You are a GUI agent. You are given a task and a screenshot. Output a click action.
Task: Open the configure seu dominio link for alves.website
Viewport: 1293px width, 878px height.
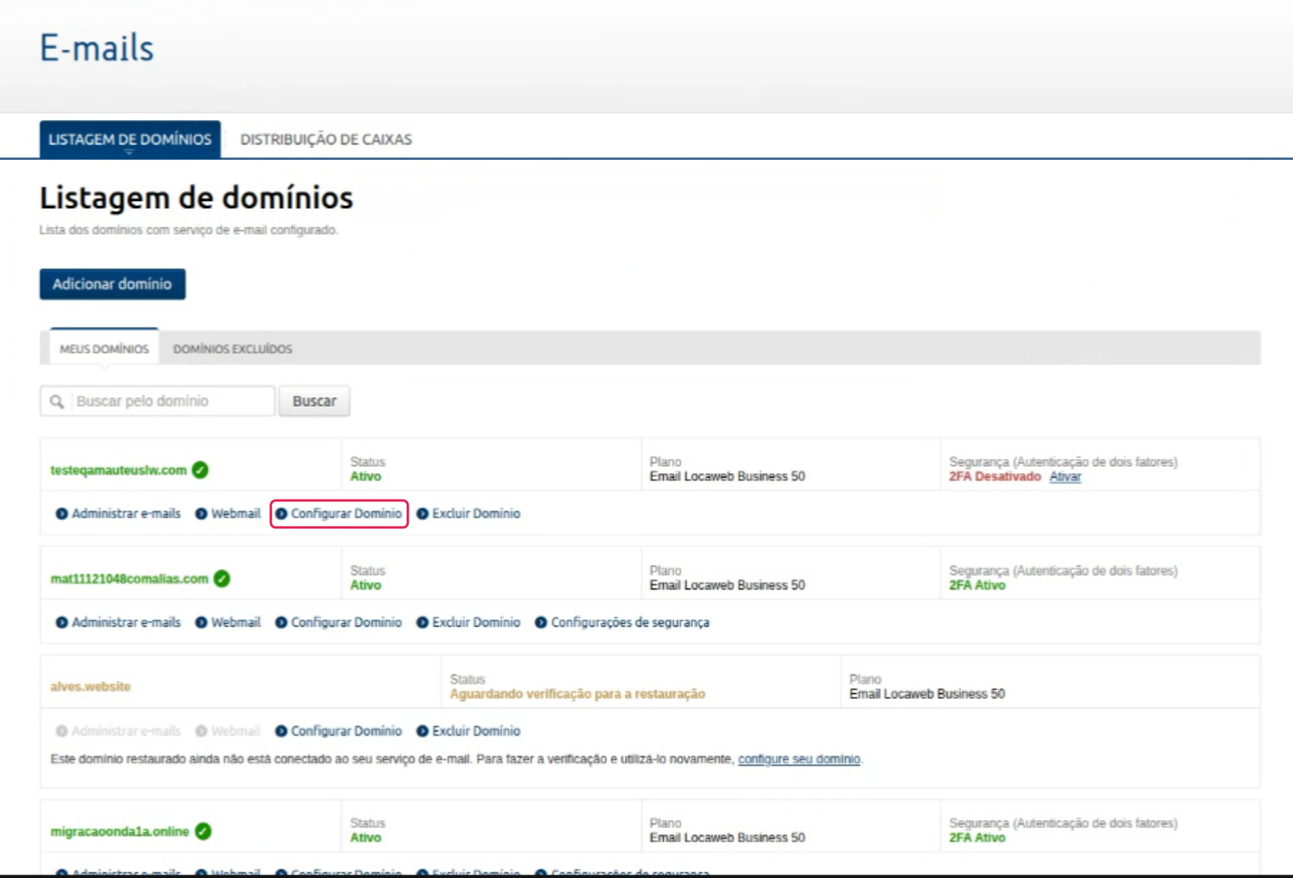(799, 759)
